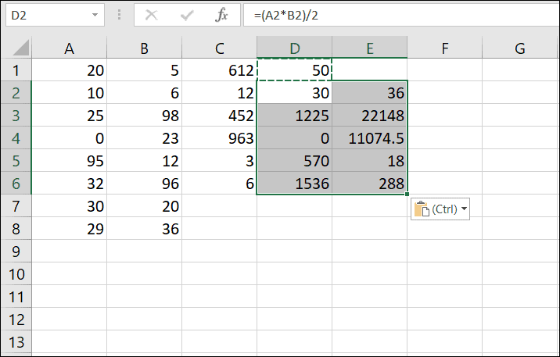Click the fill handle at selection corner

pyautogui.click(x=407, y=194)
